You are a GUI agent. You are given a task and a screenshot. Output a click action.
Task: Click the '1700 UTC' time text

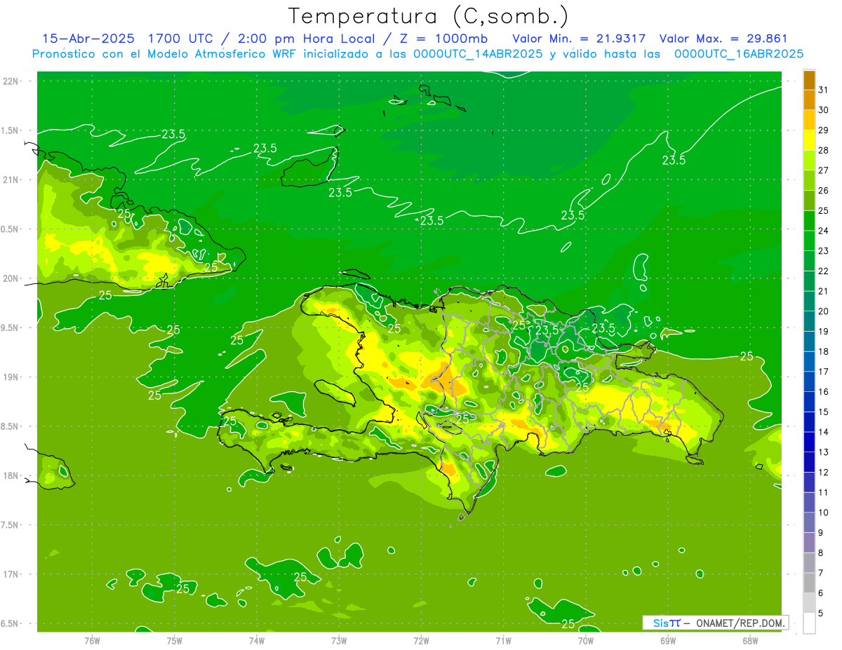coord(181,39)
